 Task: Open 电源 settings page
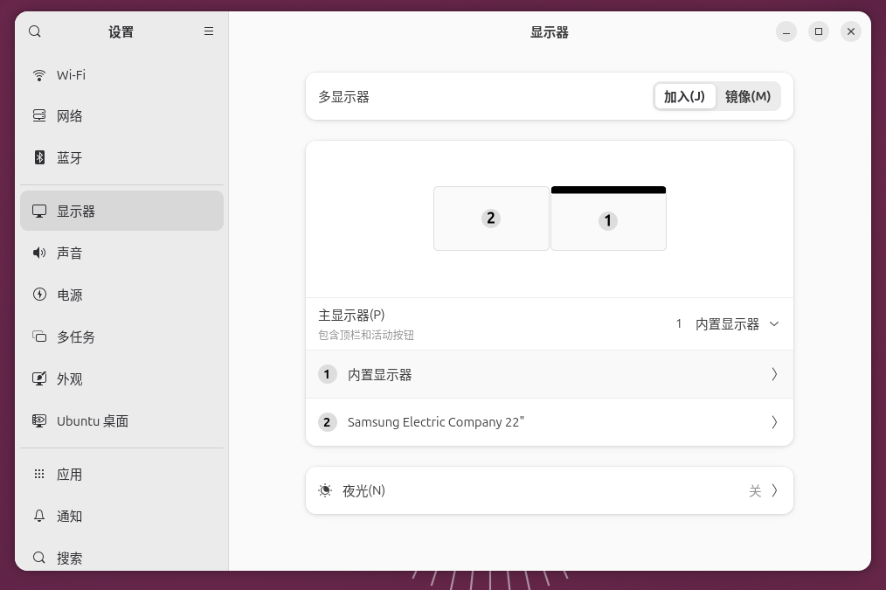[121, 295]
